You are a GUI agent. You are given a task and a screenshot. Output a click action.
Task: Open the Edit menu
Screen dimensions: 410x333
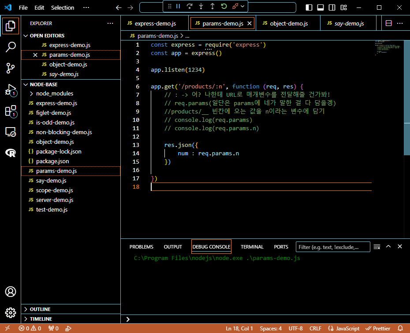[39, 7]
